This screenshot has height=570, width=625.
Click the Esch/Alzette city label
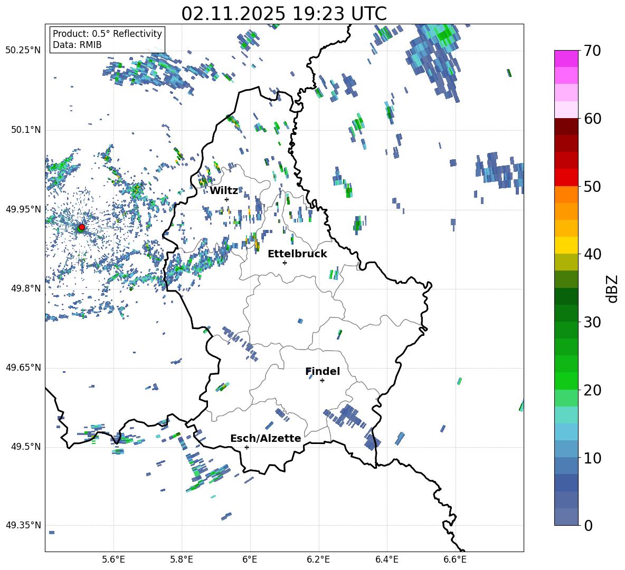[x=266, y=439]
